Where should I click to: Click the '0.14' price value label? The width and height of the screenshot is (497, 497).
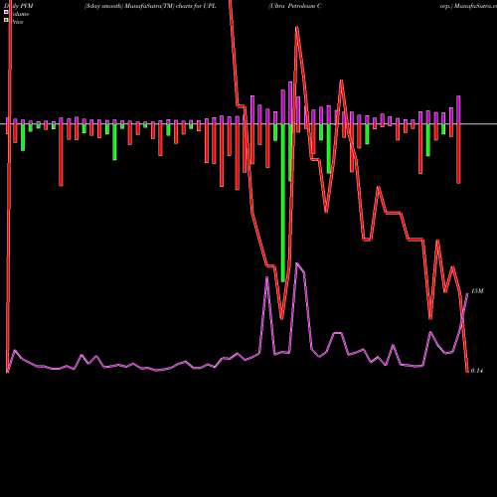[477, 371]
